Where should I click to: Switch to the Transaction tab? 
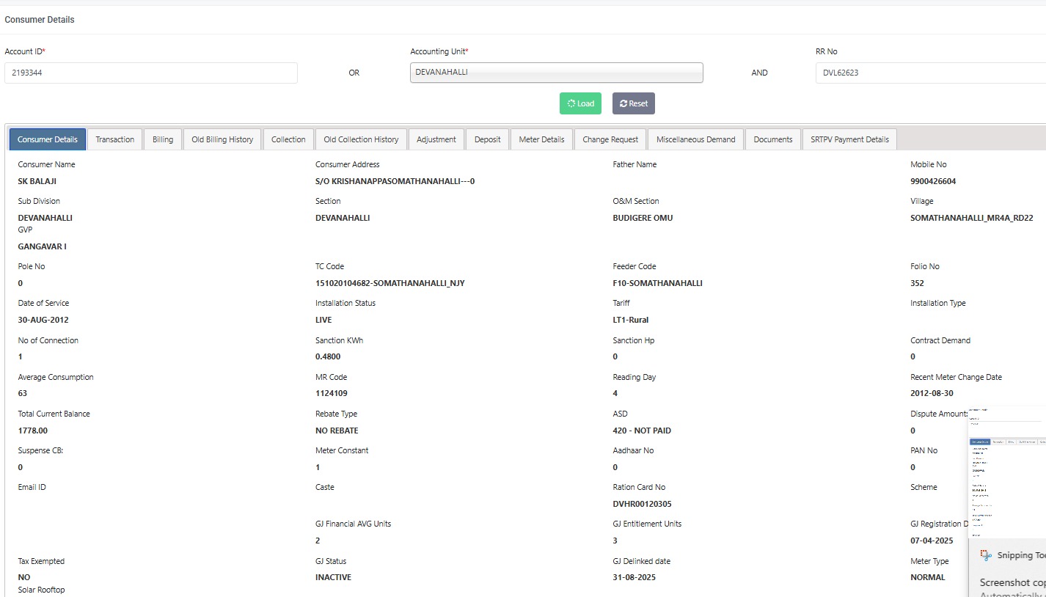click(115, 139)
